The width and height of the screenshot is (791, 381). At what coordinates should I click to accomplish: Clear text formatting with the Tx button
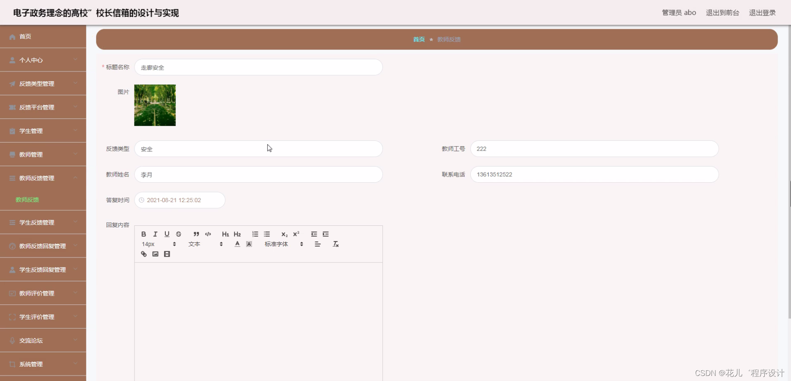335,244
